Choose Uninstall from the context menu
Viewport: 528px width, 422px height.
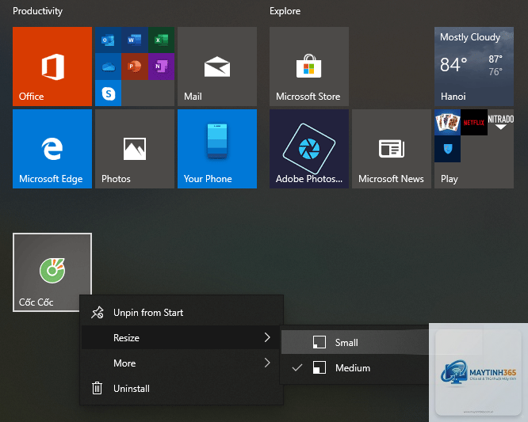pyautogui.click(x=182, y=389)
